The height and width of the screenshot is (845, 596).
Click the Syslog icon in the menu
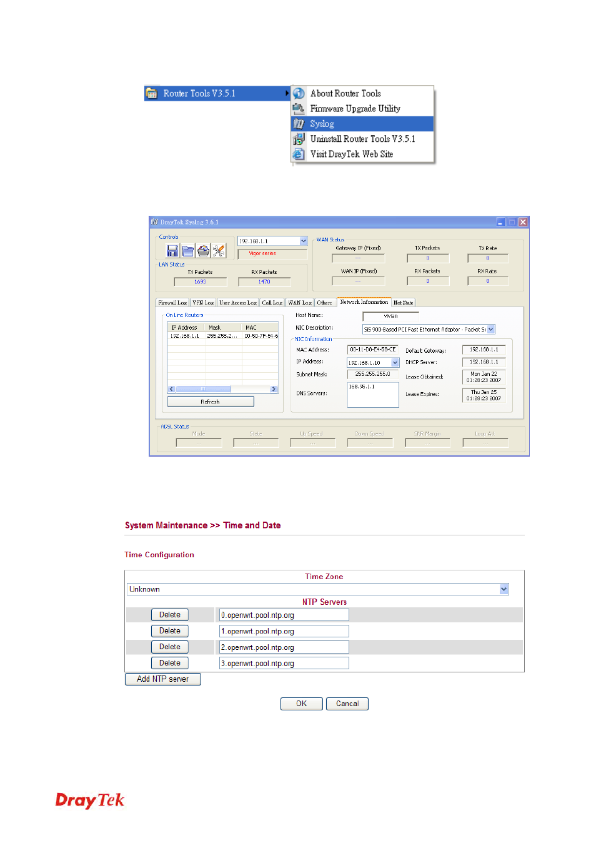click(299, 124)
